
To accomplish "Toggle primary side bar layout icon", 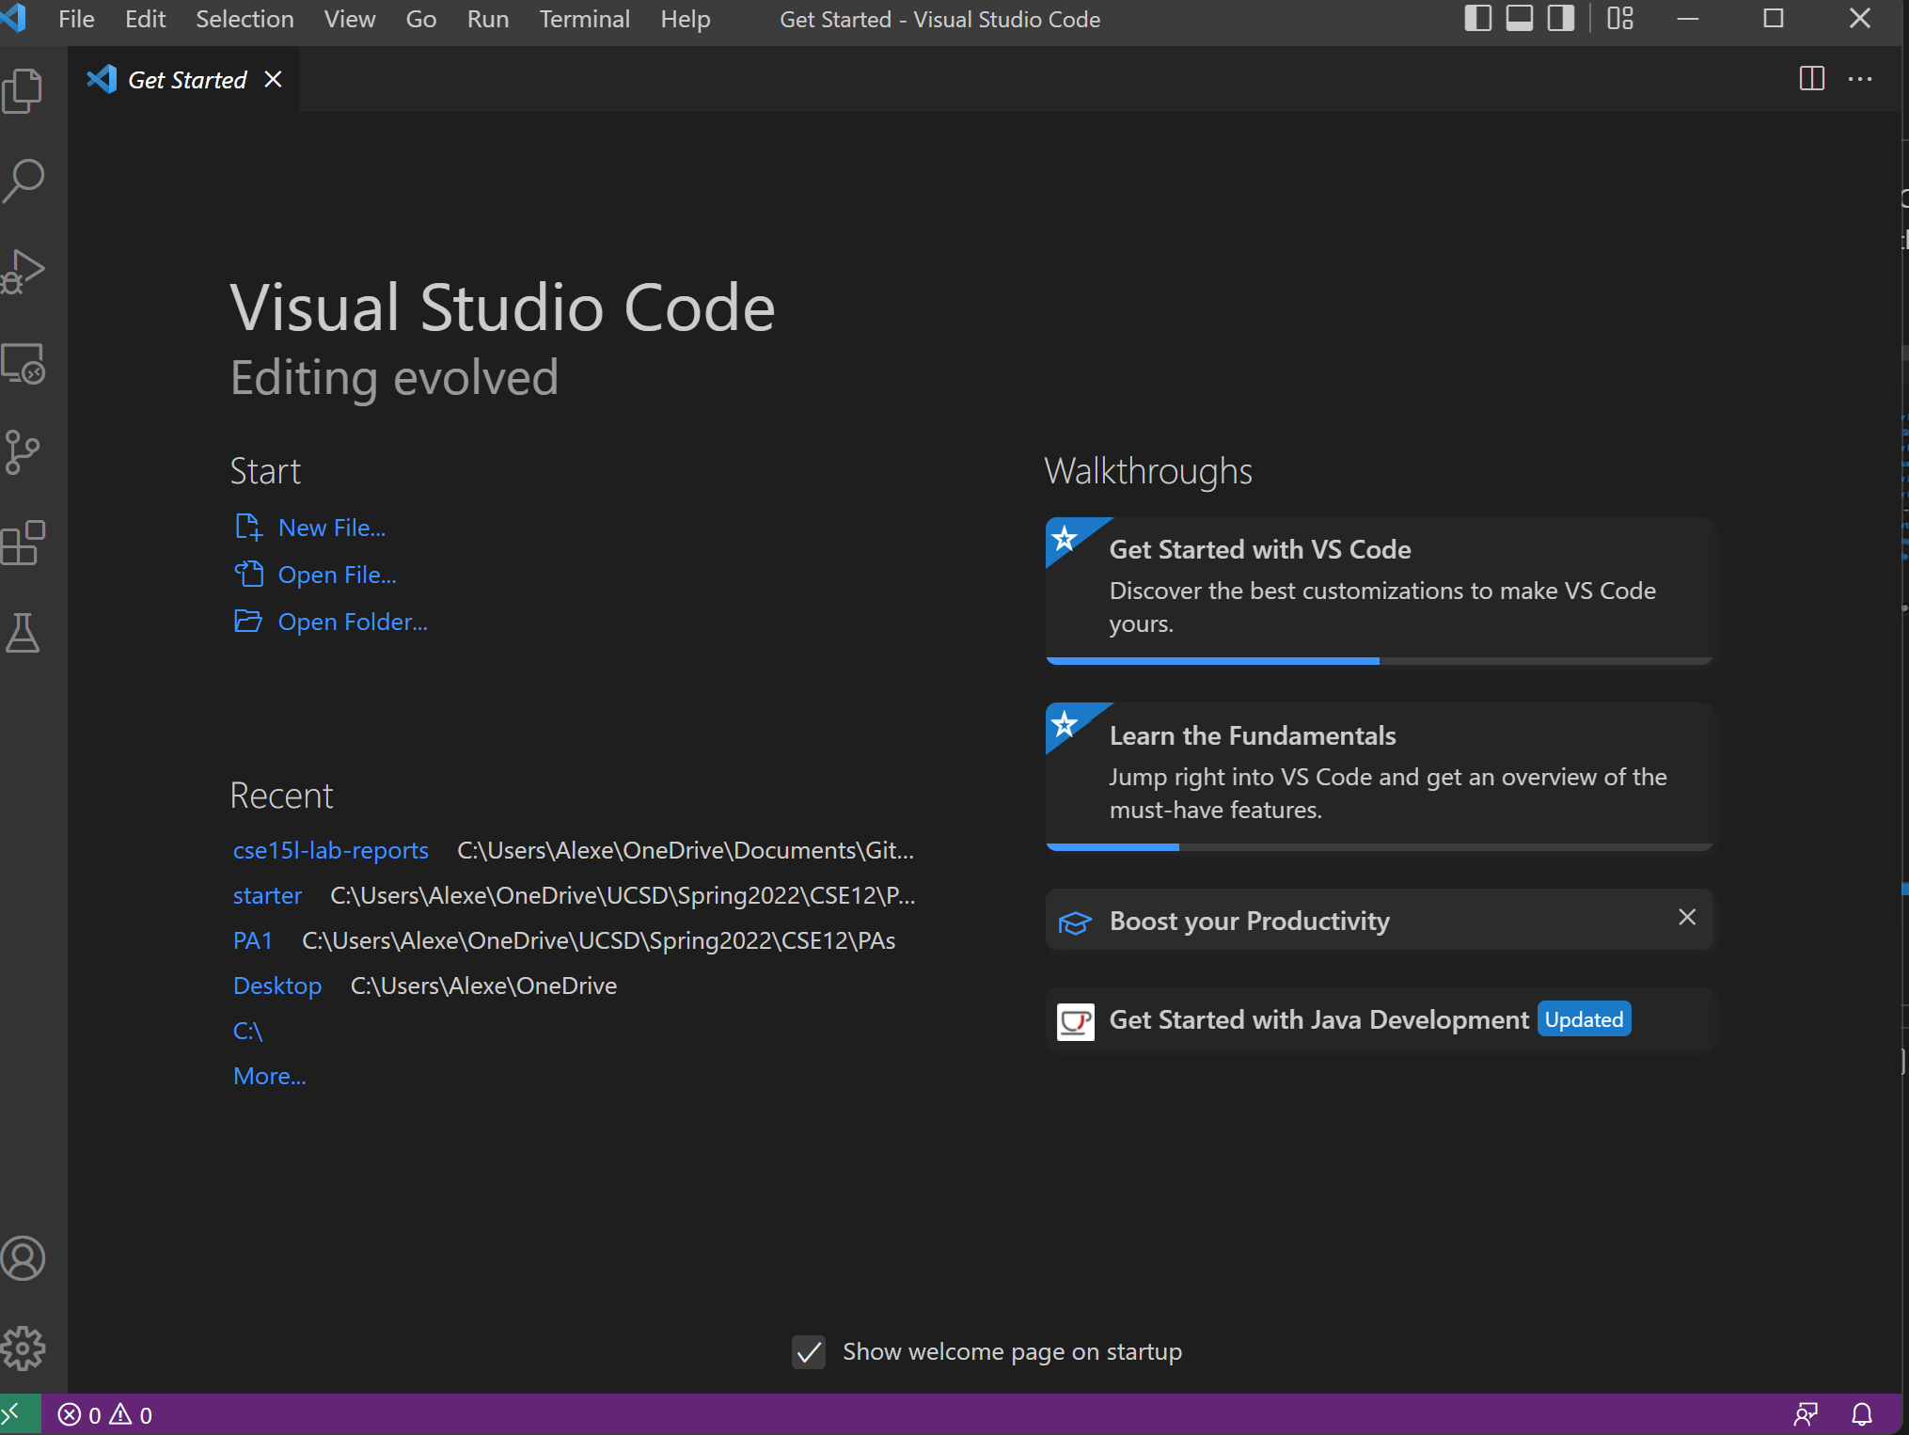I will (x=1478, y=19).
